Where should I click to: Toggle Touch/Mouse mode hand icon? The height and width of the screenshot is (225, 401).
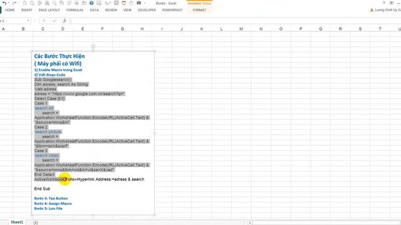click(131, 3)
